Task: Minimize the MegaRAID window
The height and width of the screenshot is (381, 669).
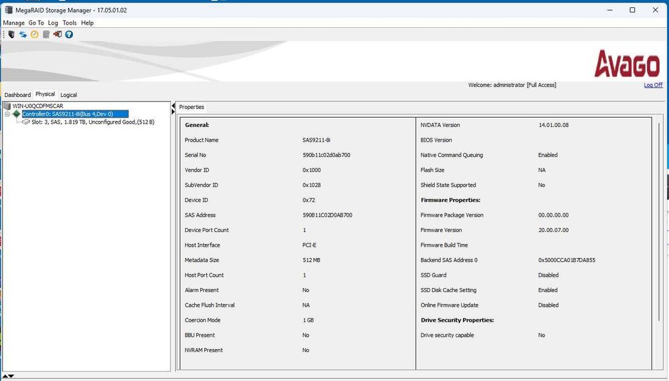Action: point(610,10)
